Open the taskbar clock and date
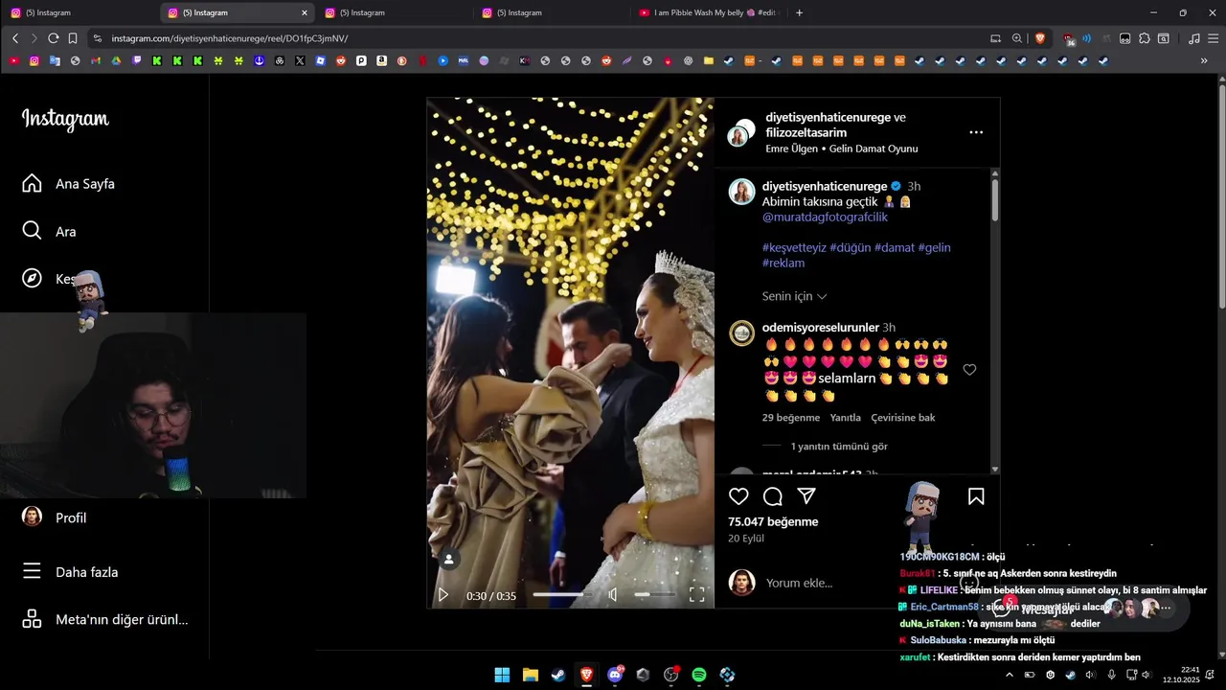This screenshot has width=1226, height=690. (1180, 675)
